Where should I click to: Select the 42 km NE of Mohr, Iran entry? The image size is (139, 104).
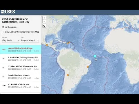point(21,86)
